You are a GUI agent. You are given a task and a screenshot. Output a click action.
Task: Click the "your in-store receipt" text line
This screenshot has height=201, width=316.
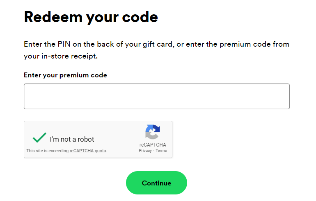click(61, 56)
